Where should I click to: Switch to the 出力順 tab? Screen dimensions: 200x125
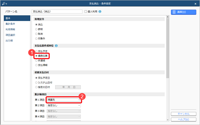(x=17, y=41)
